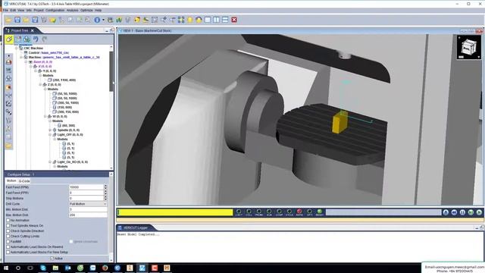Open the File menu
Viewport: 485px width, 273px height.
(x=5, y=10)
